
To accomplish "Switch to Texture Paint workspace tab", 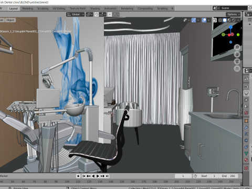I will (78, 8).
